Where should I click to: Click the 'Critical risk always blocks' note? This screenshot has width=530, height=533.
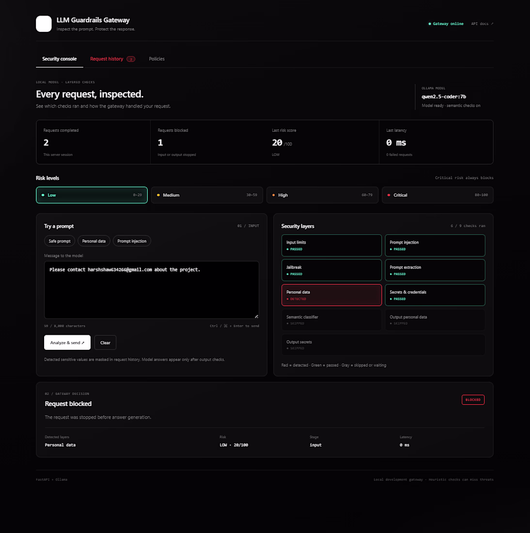[x=464, y=178]
